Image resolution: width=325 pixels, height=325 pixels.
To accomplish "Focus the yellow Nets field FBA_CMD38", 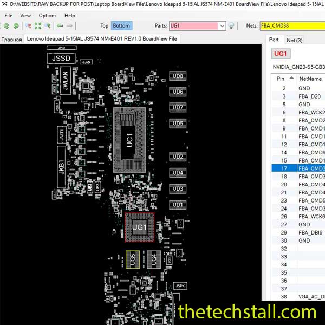I will tap(292, 25).
